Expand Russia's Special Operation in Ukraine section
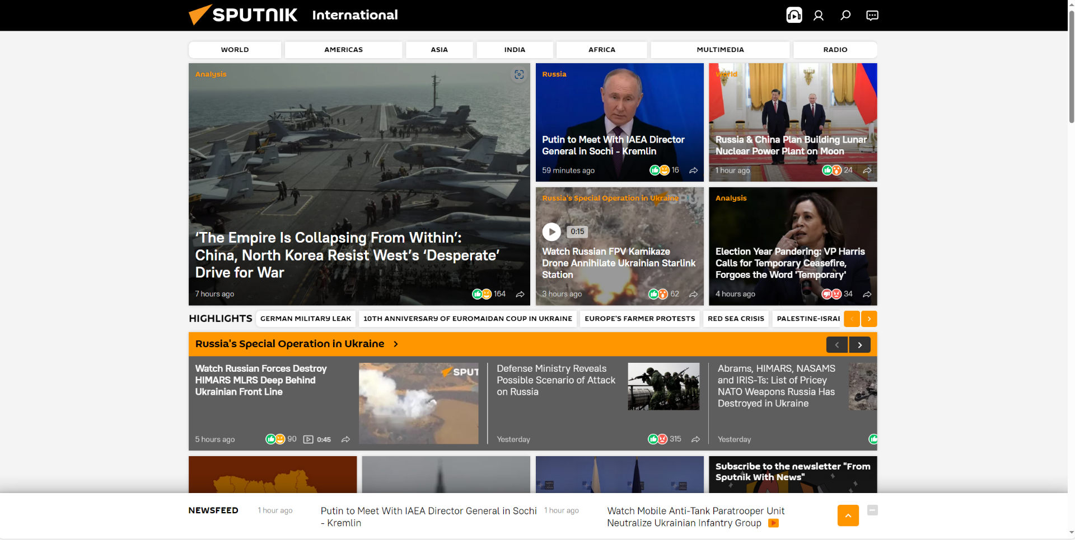The height and width of the screenshot is (540, 1075). (395, 344)
